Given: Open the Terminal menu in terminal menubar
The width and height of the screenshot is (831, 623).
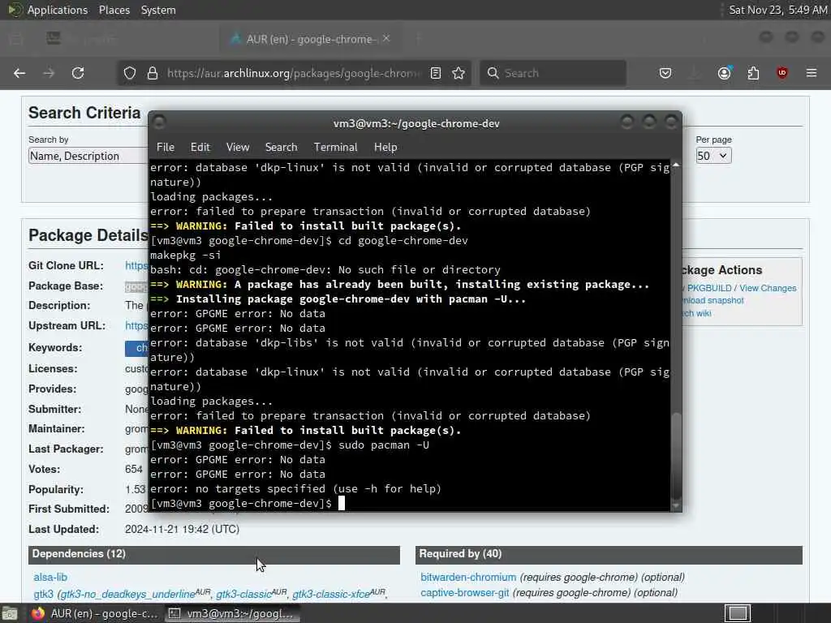Looking at the screenshot, I should click(335, 148).
